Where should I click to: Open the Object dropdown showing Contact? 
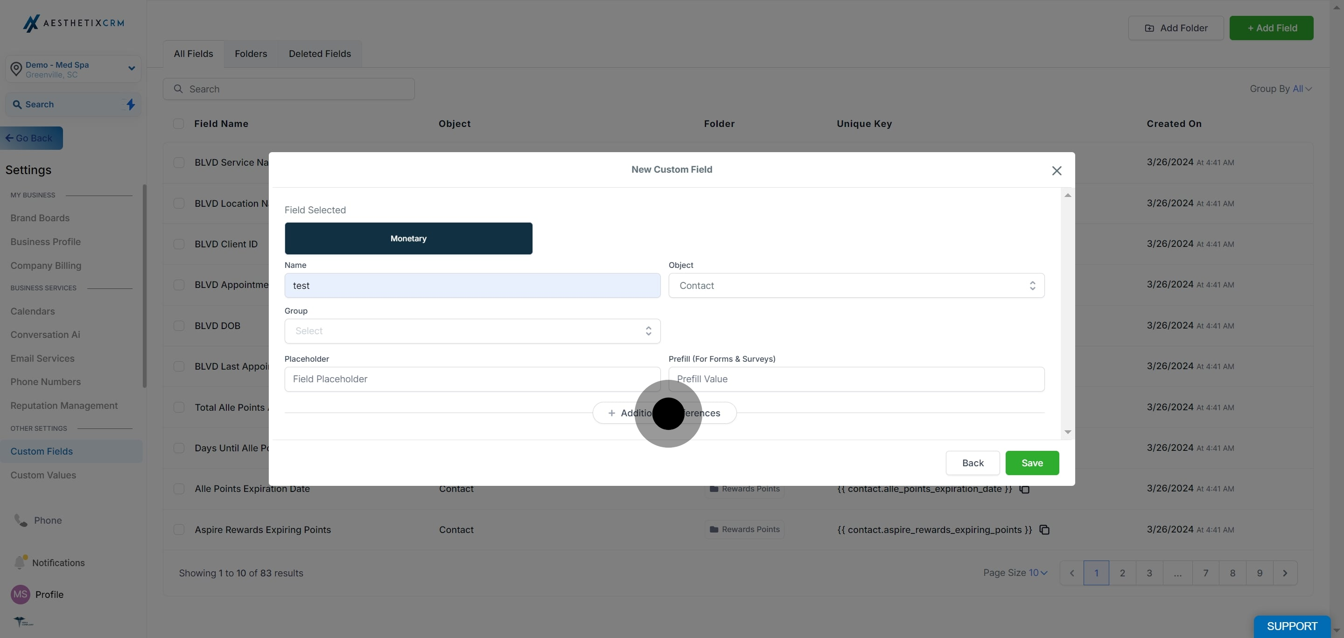tap(856, 285)
